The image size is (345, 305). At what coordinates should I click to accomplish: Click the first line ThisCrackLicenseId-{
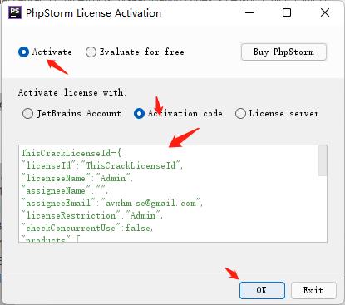click(x=71, y=153)
